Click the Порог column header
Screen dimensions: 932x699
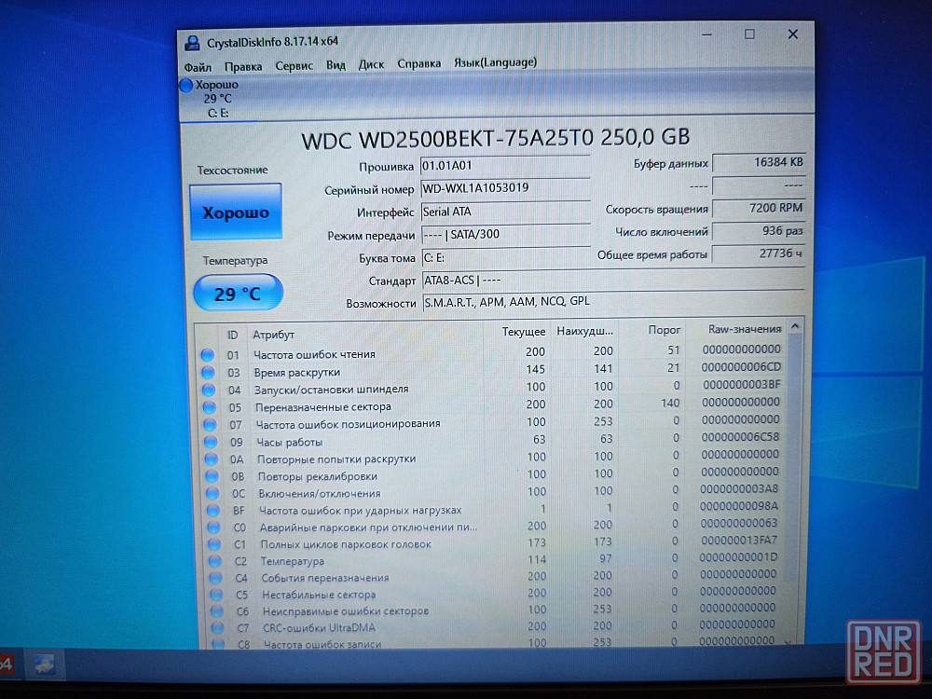(x=664, y=330)
